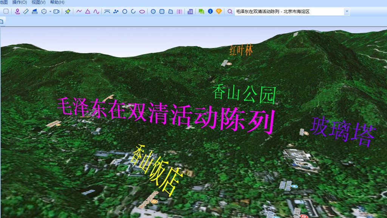Open the blue info icon
The height and width of the screenshot is (218, 387).
(210, 11)
